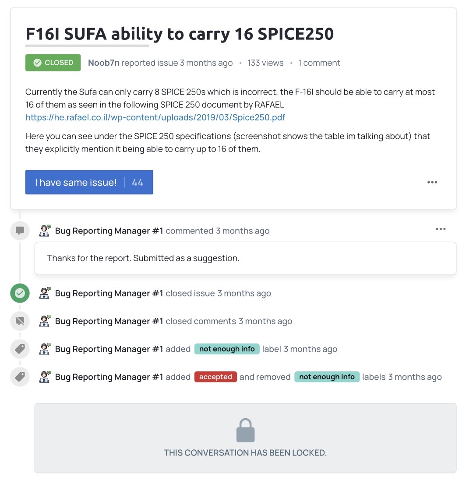Click the '1 comment' count
466x480 pixels.
click(x=319, y=63)
